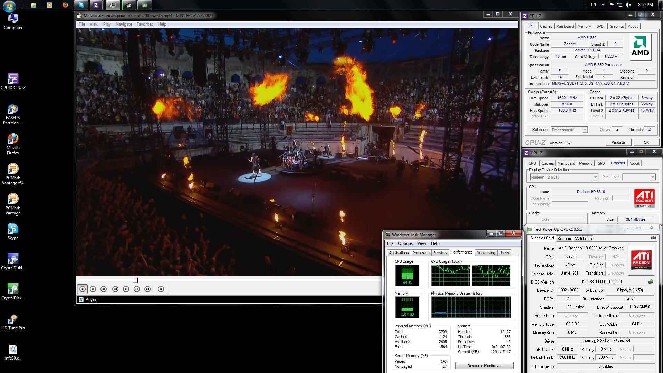
Task: Click the Validate button in CPU-Z
Action: click(618, 142)
